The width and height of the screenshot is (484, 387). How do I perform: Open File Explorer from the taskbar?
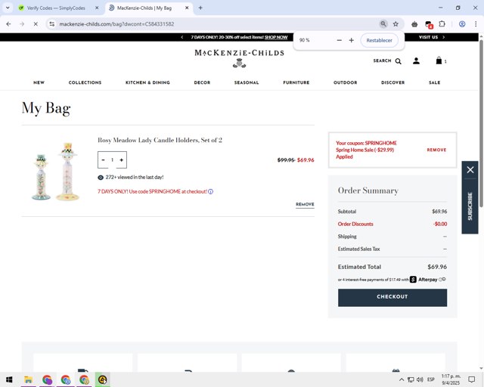coord(28,379)
